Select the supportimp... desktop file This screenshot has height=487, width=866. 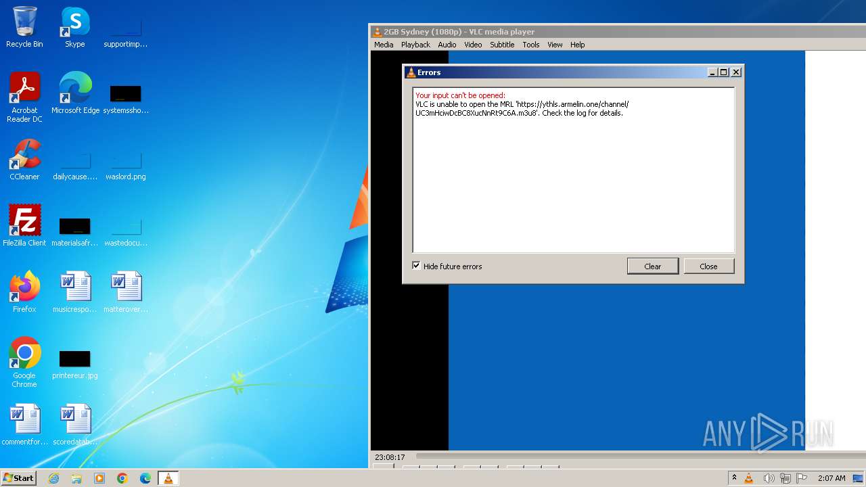(x=126, y=34)
